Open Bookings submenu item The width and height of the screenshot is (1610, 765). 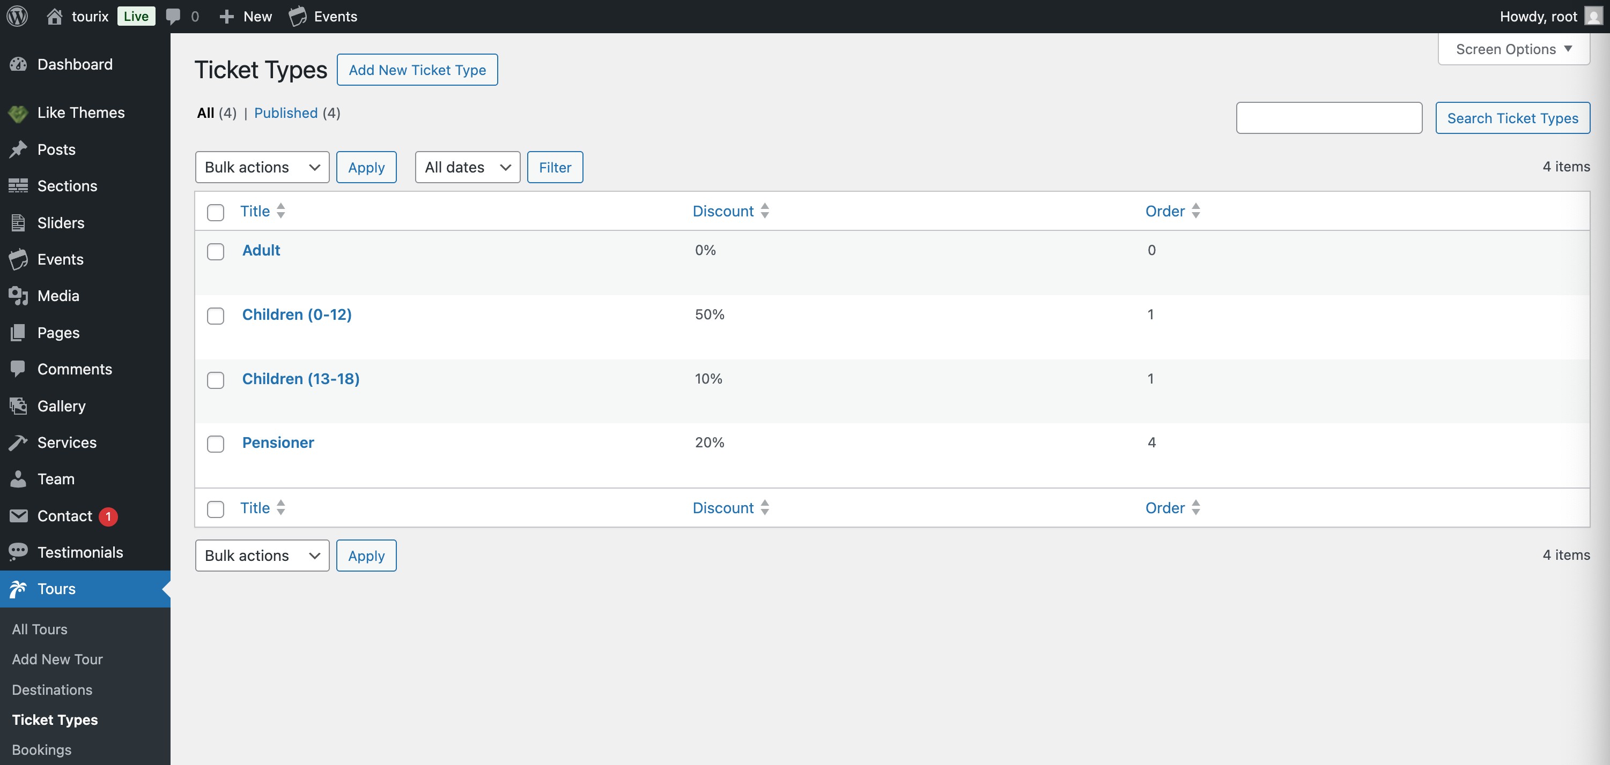pyautogui.click(x=41, y=749)
